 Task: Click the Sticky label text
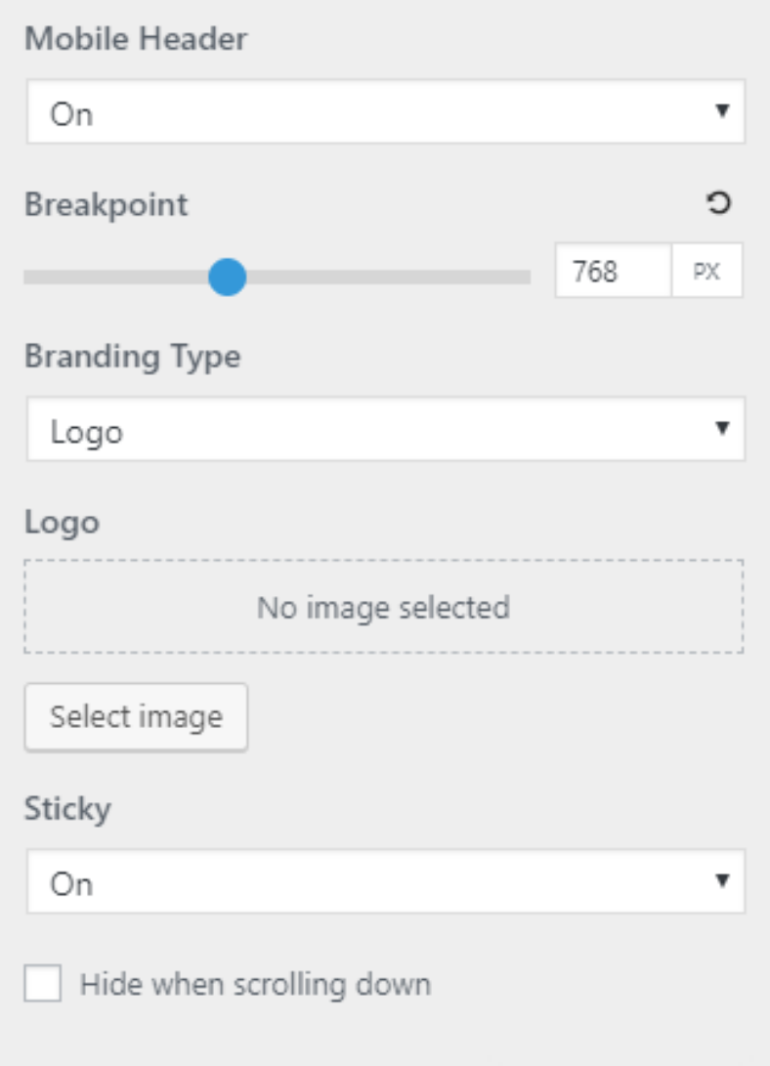point(68,809)
